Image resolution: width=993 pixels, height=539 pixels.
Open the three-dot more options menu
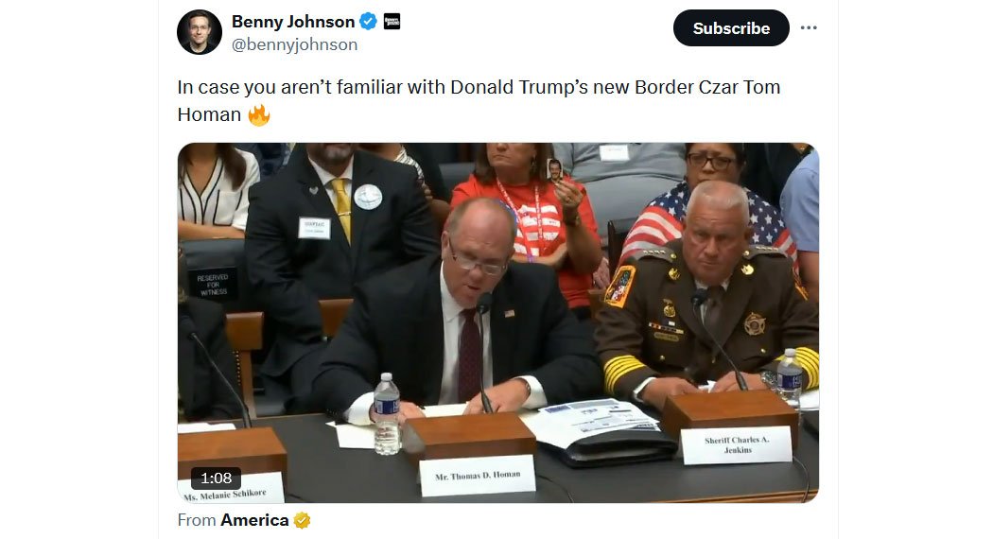tap(809, 27)
